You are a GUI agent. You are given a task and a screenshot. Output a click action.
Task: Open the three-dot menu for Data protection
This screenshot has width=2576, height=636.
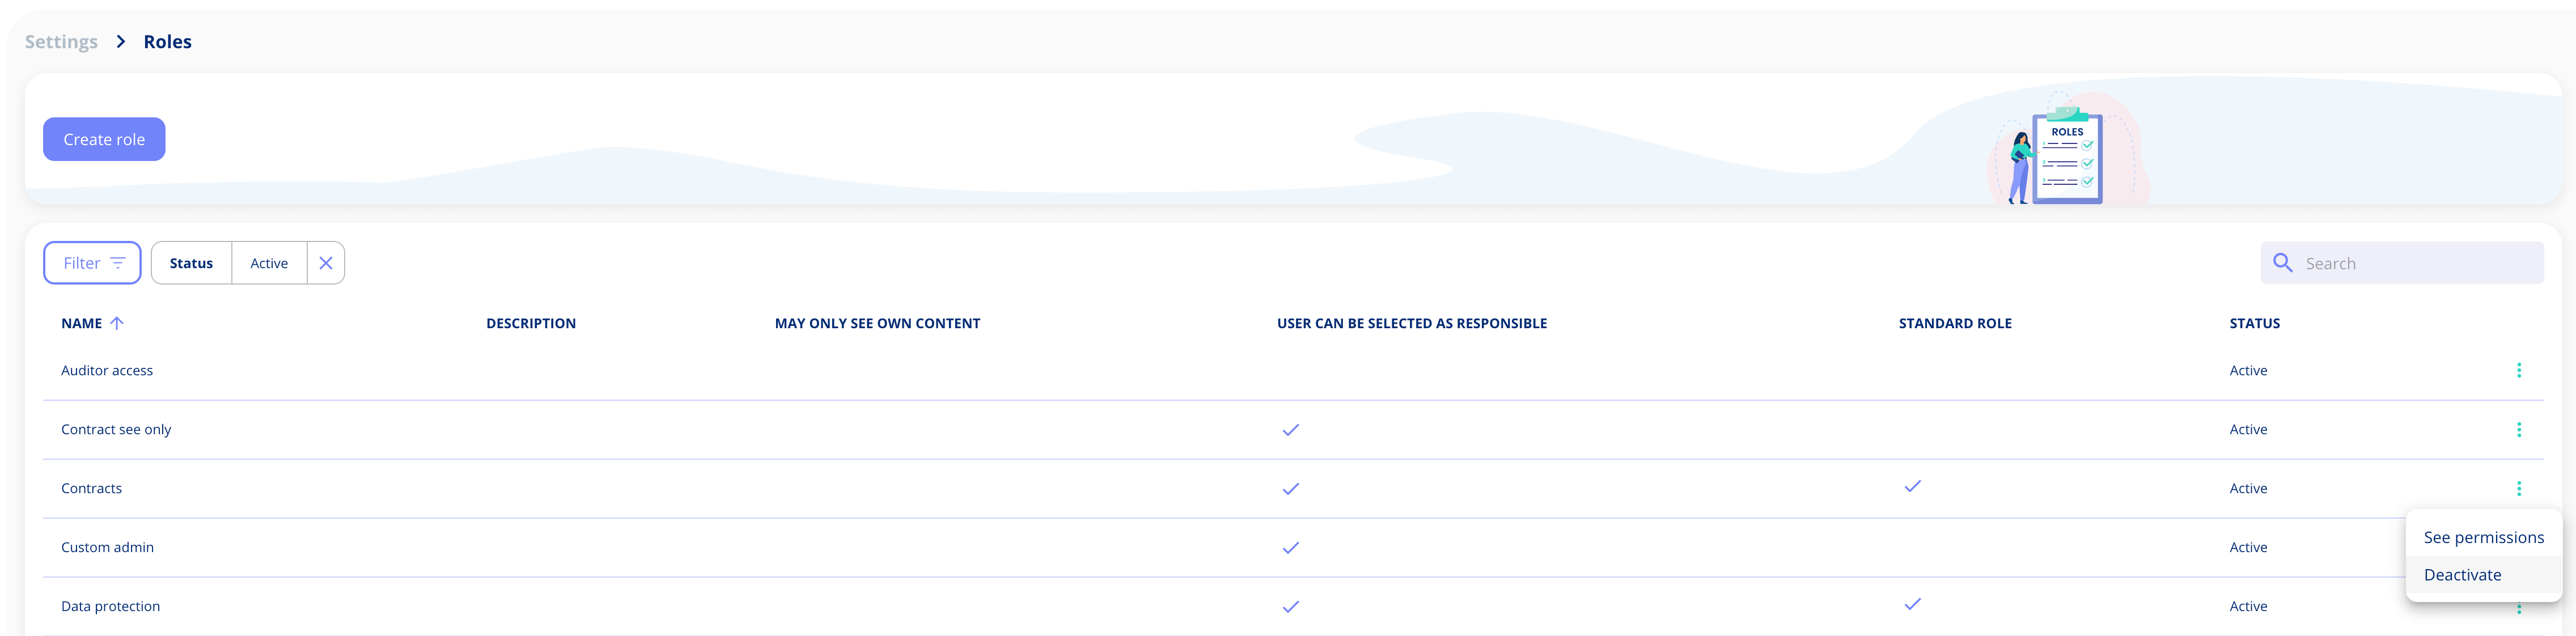pos(2519,606)
